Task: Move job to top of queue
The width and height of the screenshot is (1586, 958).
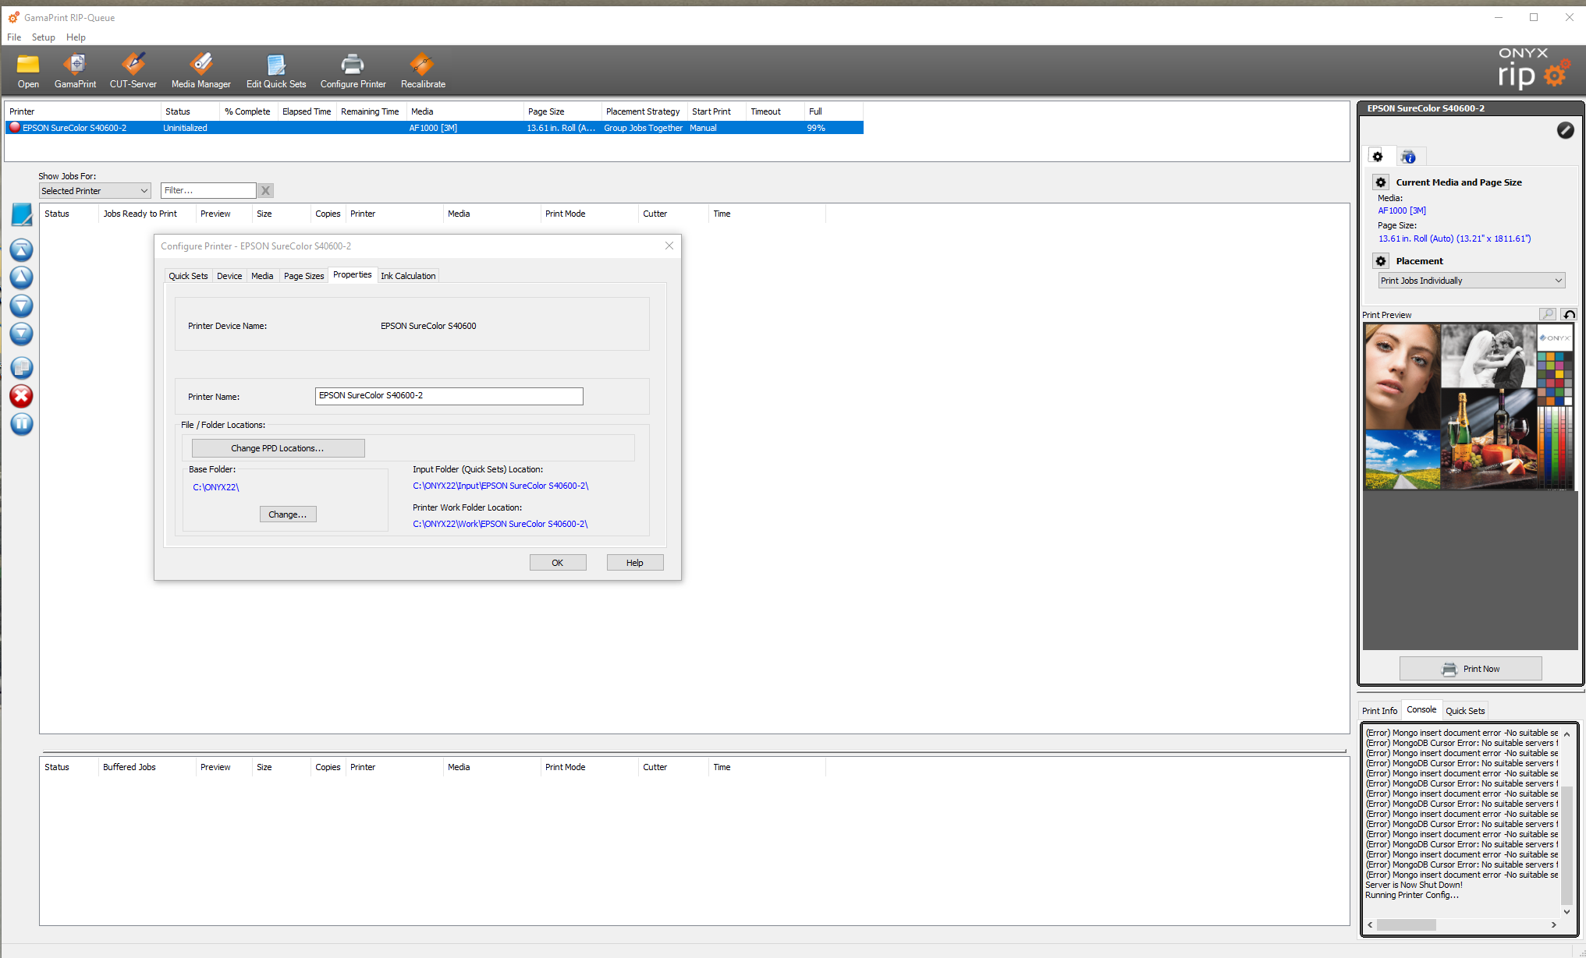Action: (21, 249)
